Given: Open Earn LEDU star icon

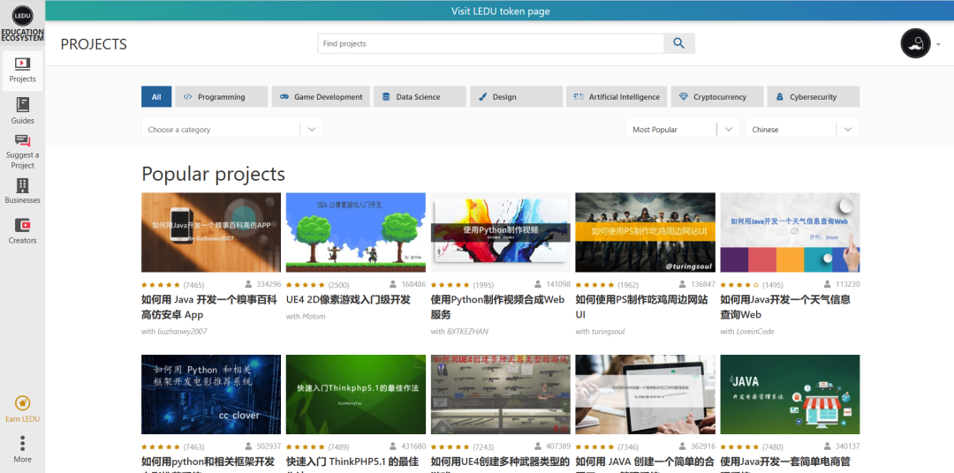Looking at the screenshot, I should 22,403.
